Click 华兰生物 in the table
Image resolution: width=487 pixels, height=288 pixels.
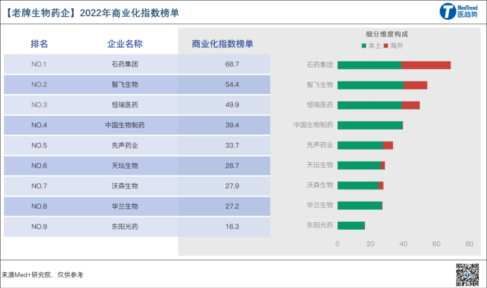125,206
